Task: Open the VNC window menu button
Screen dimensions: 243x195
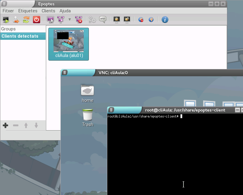Action: tap(65, 73)
